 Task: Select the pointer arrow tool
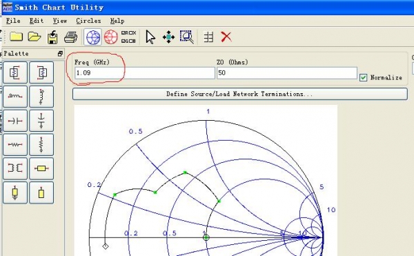150,37
